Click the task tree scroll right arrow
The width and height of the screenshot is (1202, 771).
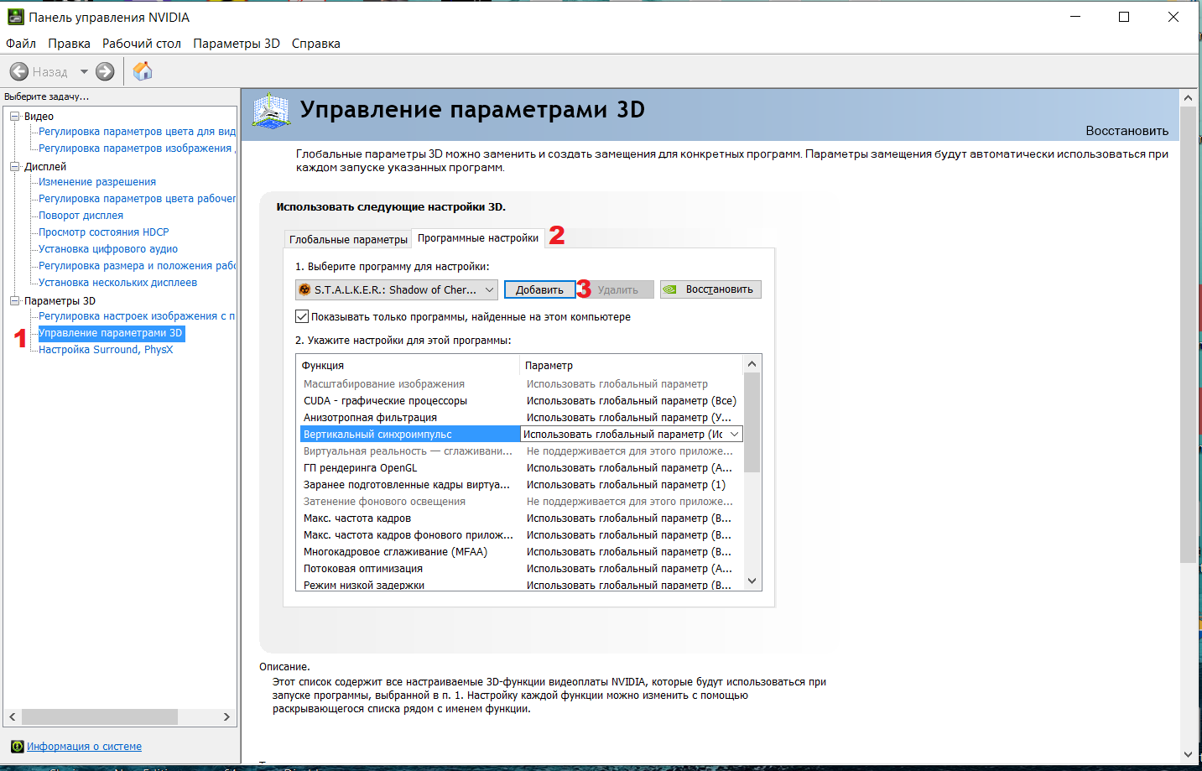coord(226,717)
